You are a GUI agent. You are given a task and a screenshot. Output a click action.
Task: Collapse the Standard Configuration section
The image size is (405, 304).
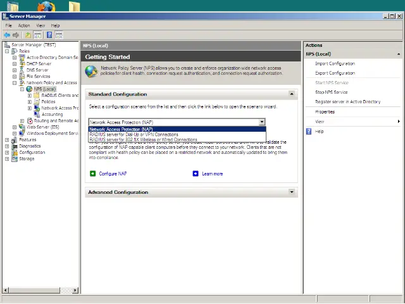[292, 94]
